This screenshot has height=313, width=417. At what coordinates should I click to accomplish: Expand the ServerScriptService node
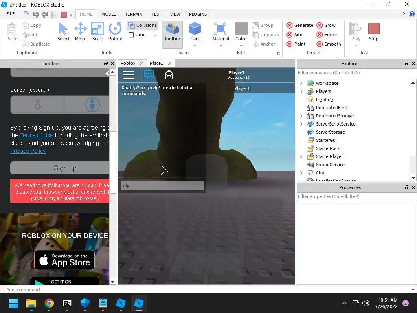[x=301, y=124]
